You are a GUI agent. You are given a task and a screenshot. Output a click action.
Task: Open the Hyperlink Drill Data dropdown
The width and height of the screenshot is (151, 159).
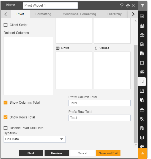tap(35, 139)
